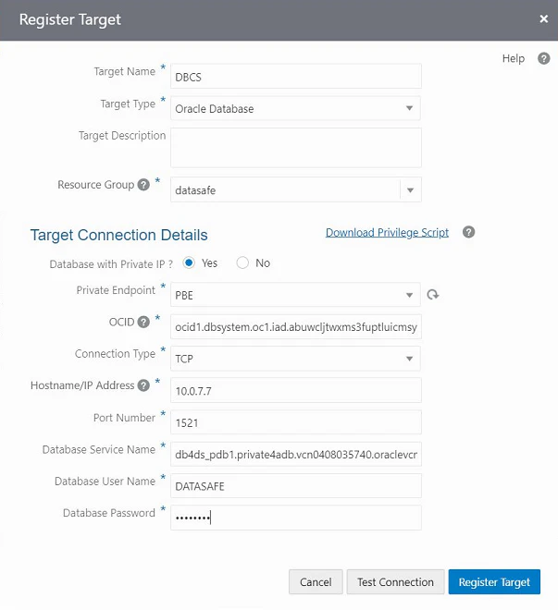The width and height of the screenshot is (558, 610).
Task: Focus the Database User Name field
Action: [x=295, y=486]
